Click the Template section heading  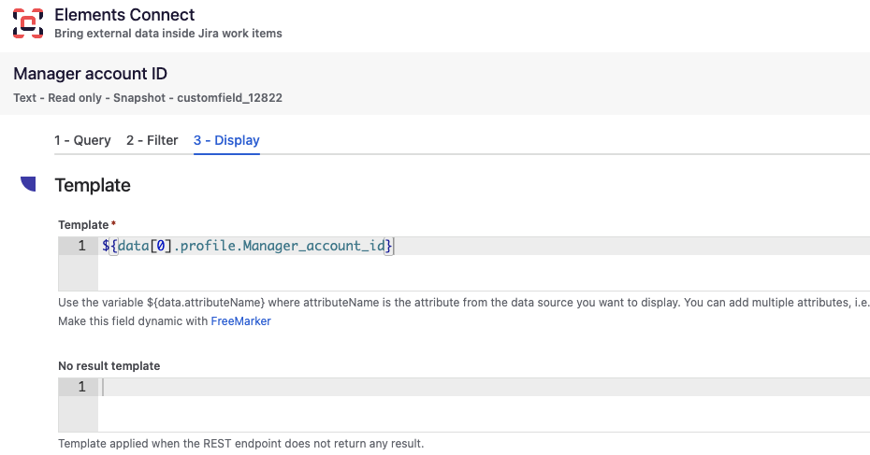point(93,185)
